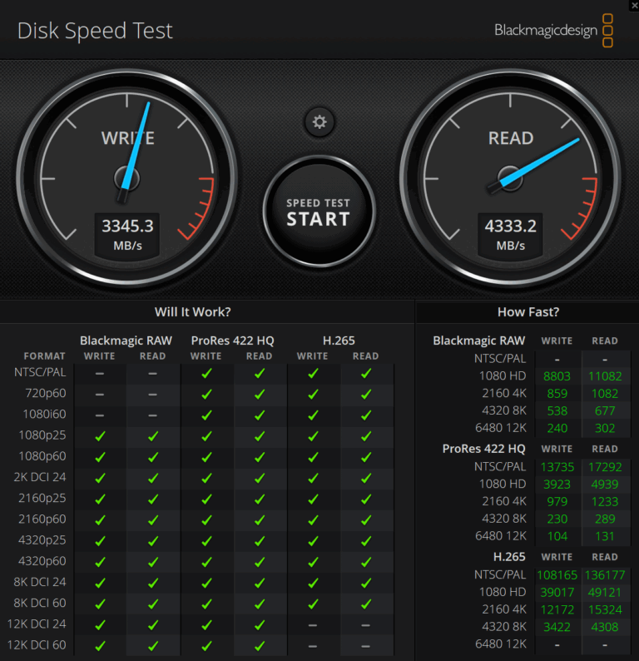Click the ProRes 422 HQ 2160 4K read value 1233
This screenshot has height=661, width=639.
click(605, 502)
